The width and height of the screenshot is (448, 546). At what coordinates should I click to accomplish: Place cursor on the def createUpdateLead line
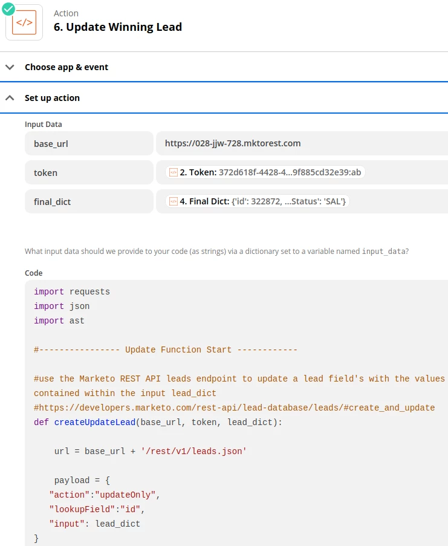158,423
